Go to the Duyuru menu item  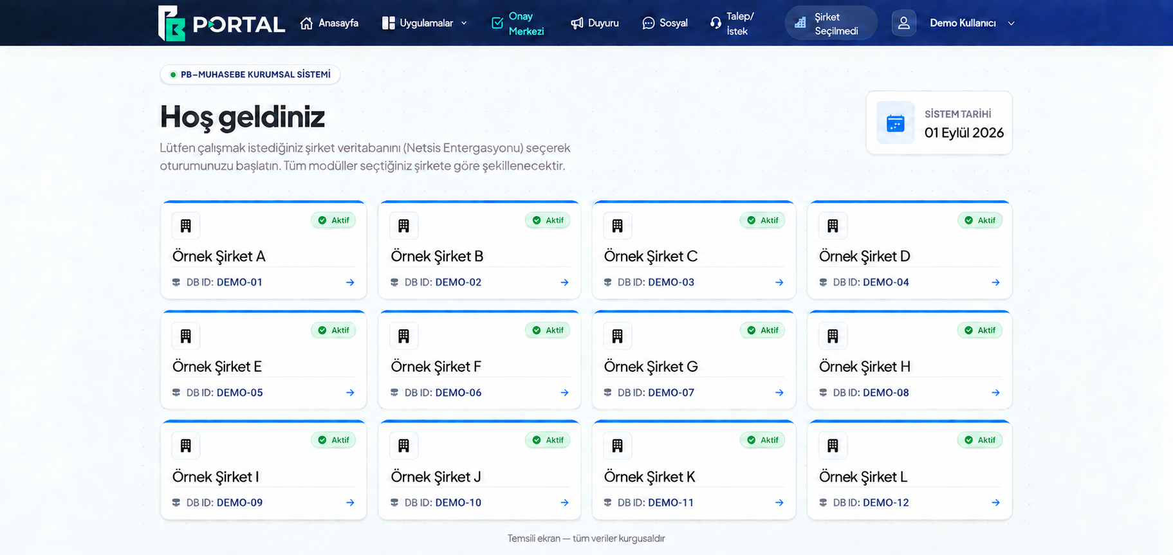click(595, 23)
